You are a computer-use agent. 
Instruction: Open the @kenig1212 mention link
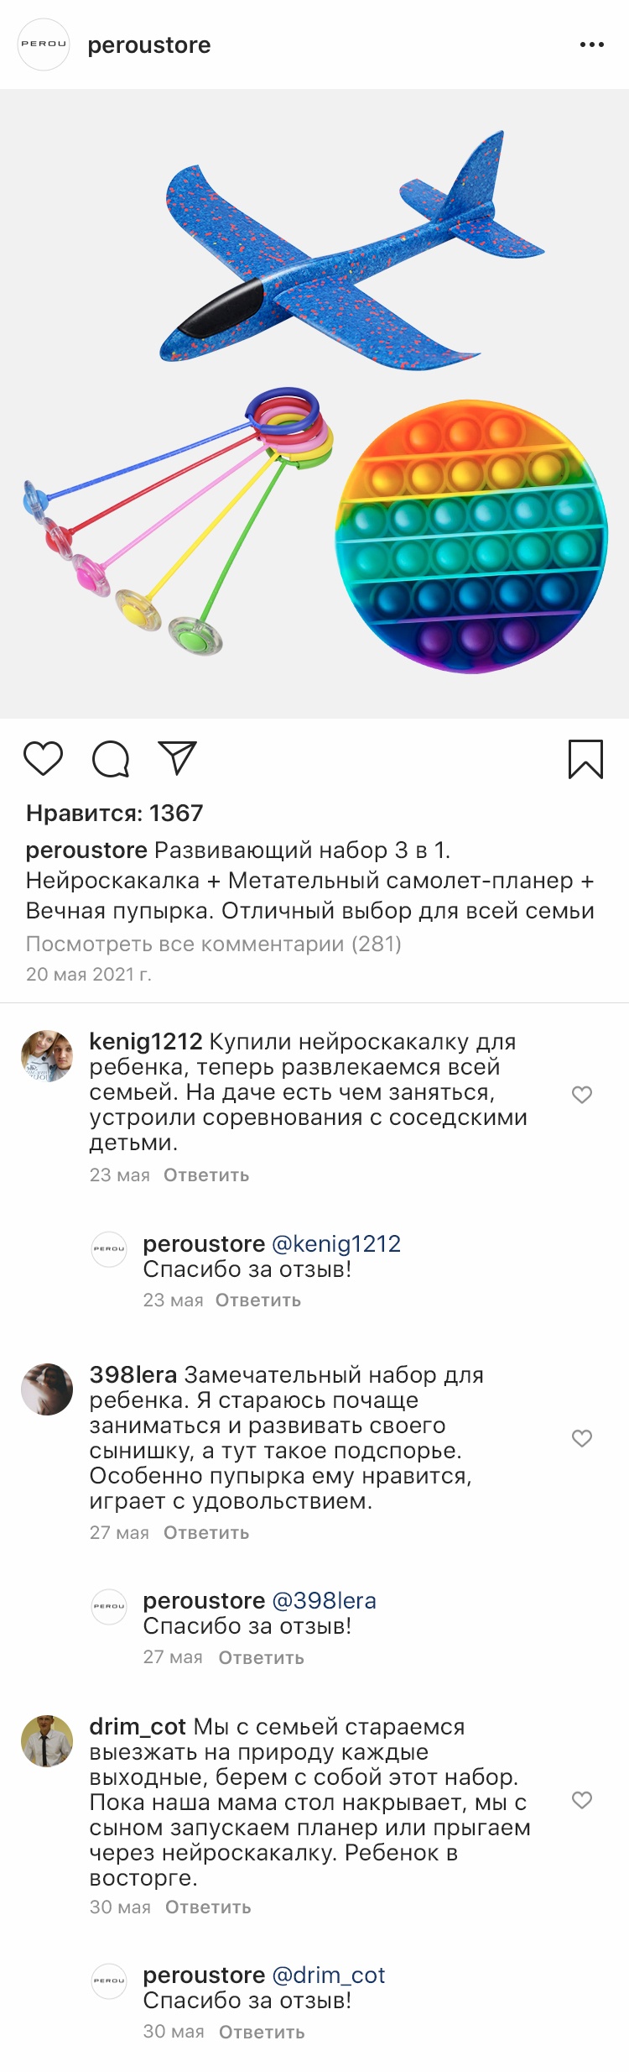pyautogui.click(x=336, y=1243)
